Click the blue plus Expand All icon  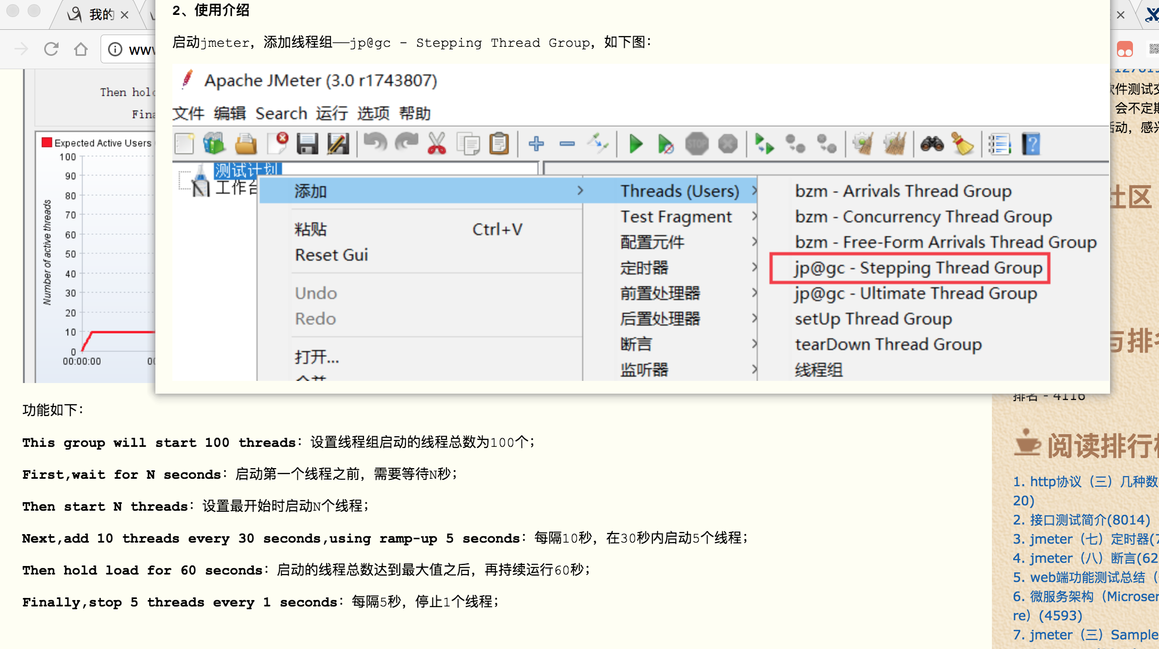pyautogui.click(x=536, y=144)
